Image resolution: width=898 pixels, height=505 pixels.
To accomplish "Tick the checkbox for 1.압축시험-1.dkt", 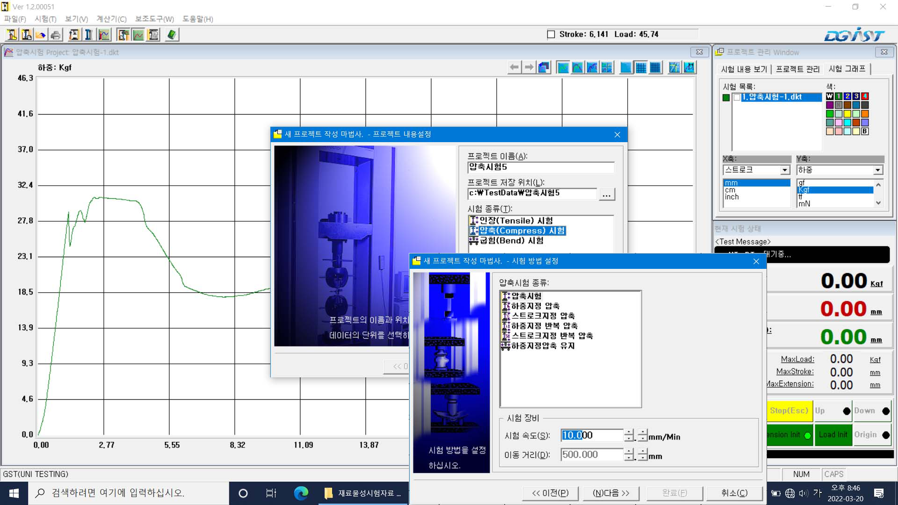I will click(737, 97).
